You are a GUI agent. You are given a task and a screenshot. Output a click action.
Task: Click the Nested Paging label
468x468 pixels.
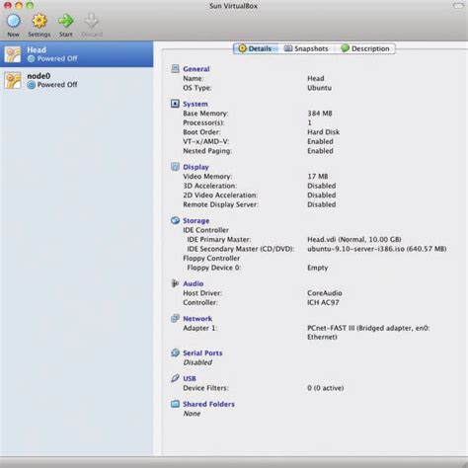[207, 151]
